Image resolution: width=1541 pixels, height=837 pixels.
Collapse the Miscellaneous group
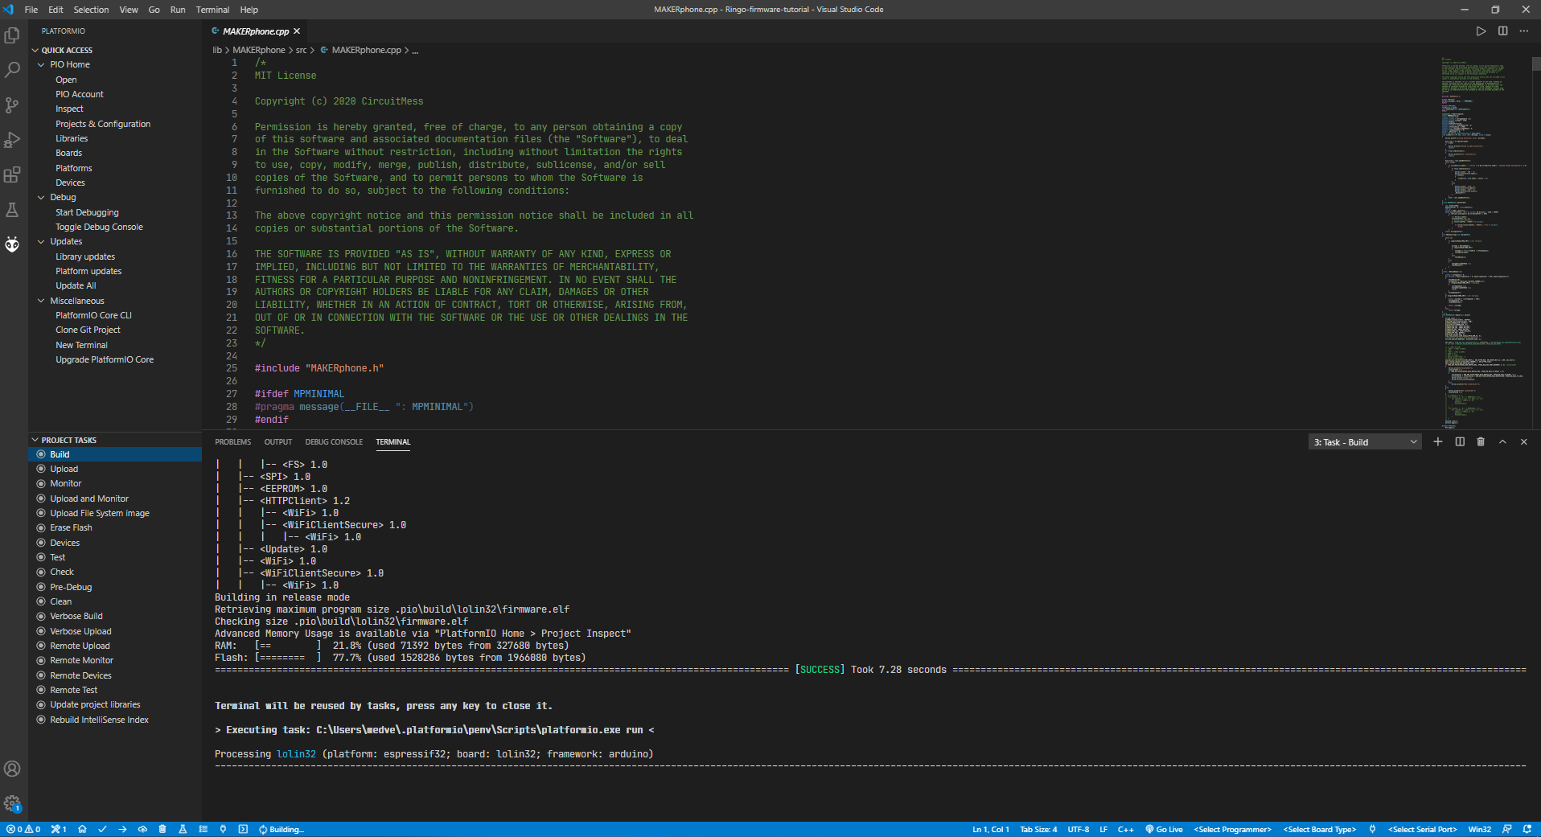41,301
